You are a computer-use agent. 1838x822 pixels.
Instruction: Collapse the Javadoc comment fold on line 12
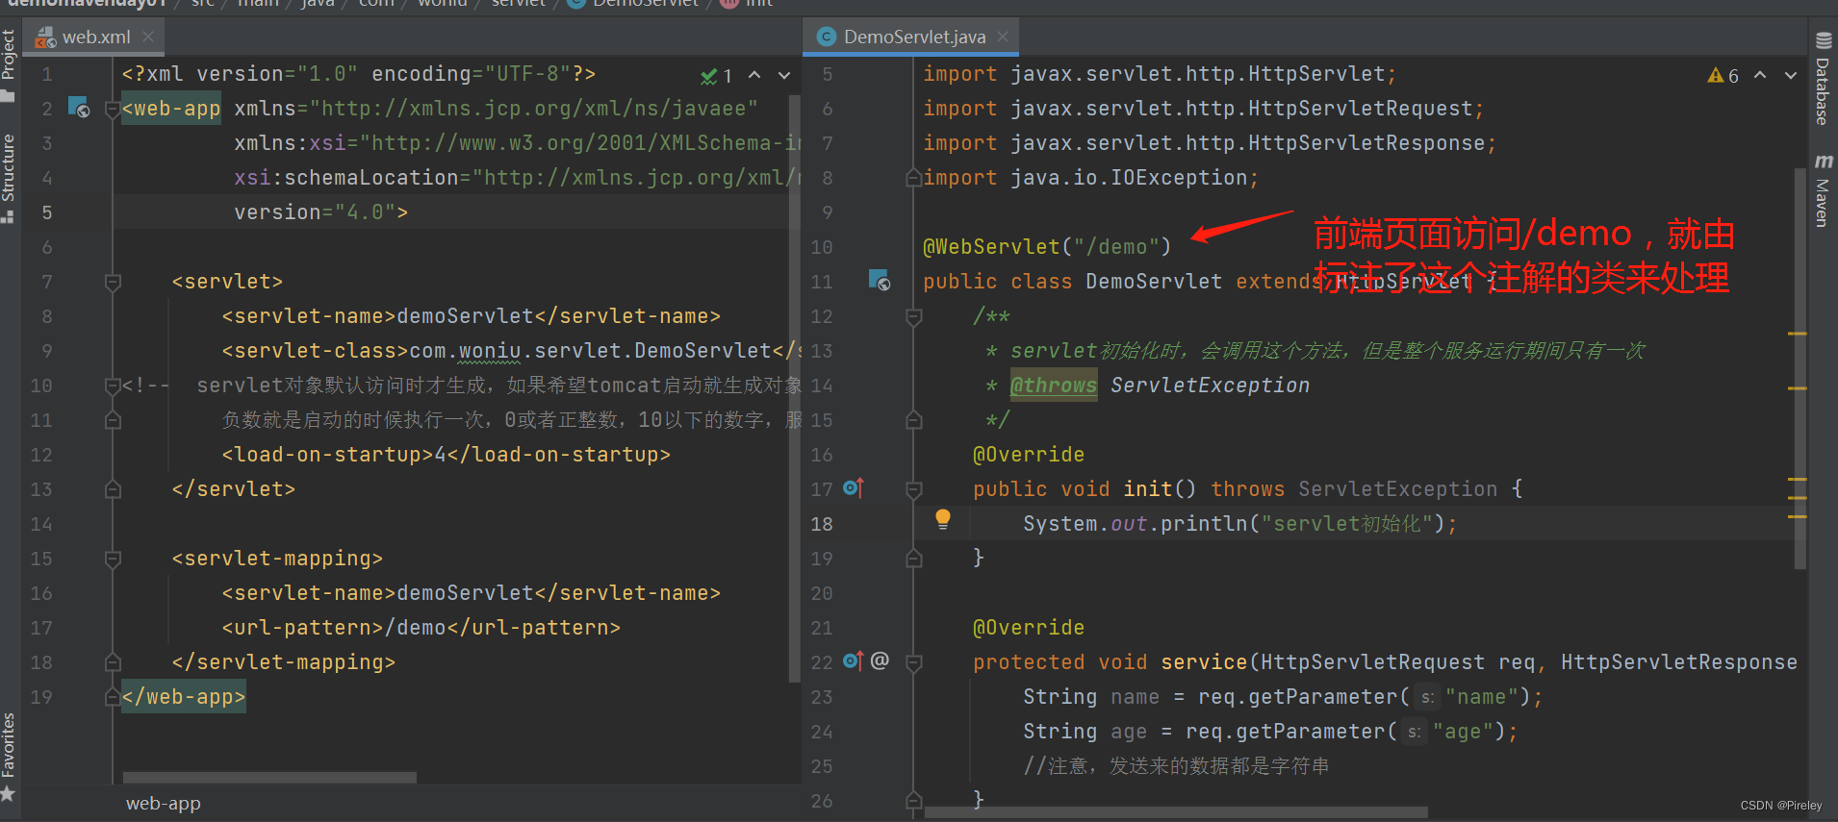914,316
